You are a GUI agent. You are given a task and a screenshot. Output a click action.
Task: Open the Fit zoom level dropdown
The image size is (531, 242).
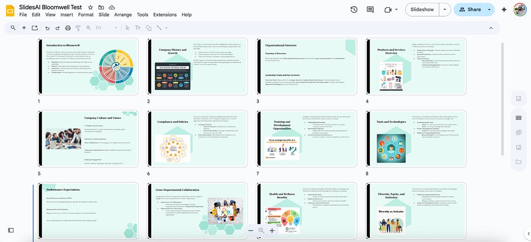[x=107, y=28]
